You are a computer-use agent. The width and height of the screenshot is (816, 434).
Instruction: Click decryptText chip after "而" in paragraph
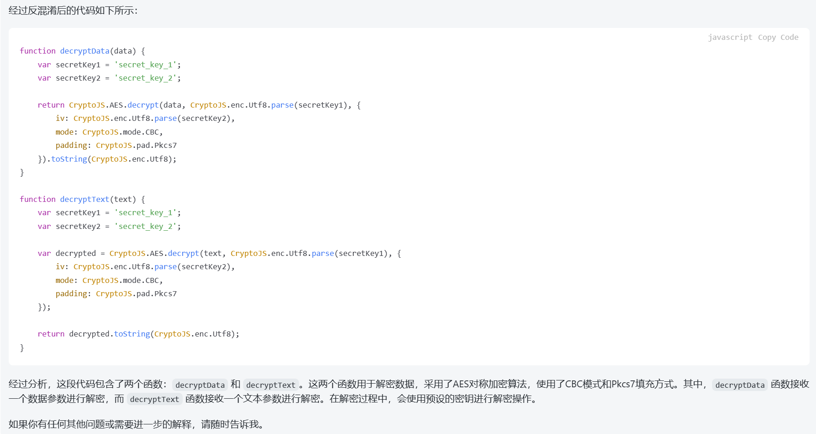154,399
